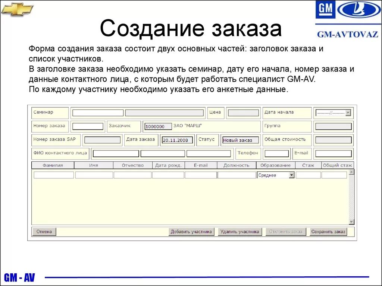
Task: Click the Телефон label
Action: pyautogui.click(x=248, y=153)
